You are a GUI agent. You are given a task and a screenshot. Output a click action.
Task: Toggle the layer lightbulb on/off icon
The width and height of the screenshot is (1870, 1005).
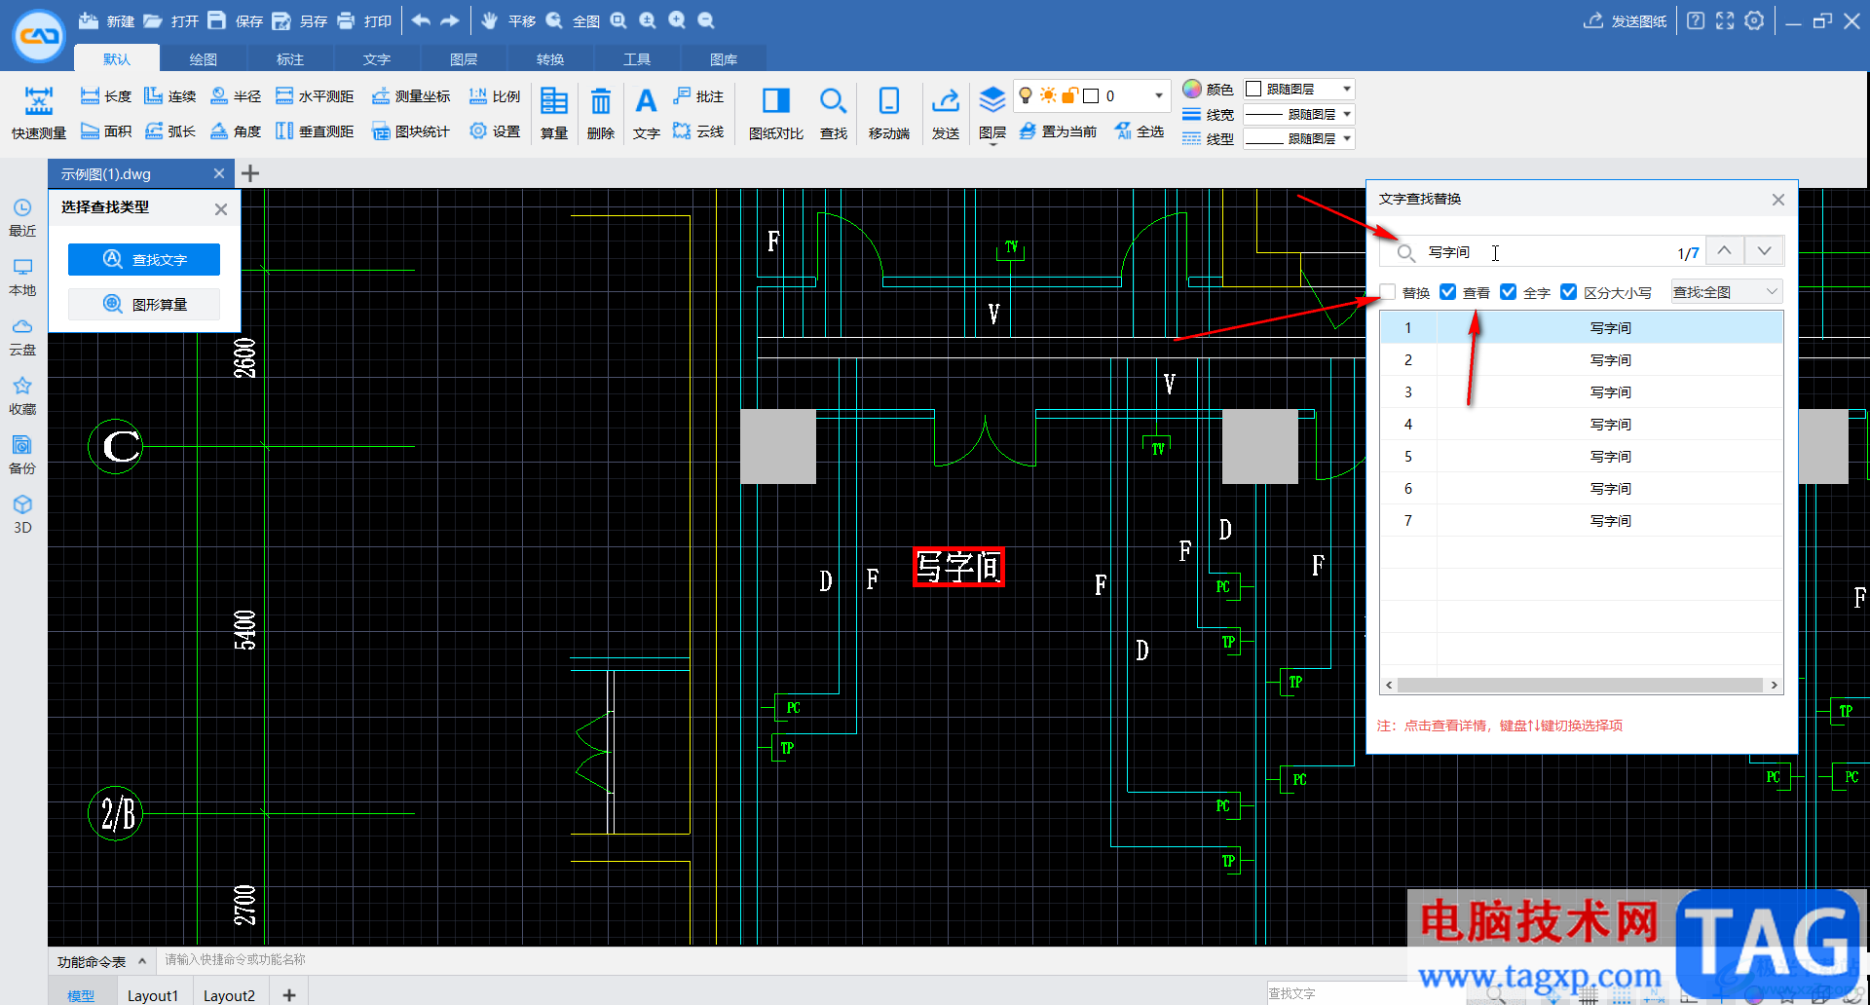1026,95
